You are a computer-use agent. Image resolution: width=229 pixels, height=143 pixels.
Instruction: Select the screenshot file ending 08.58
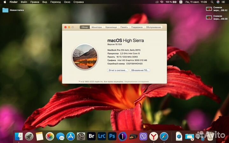(217, 17)
